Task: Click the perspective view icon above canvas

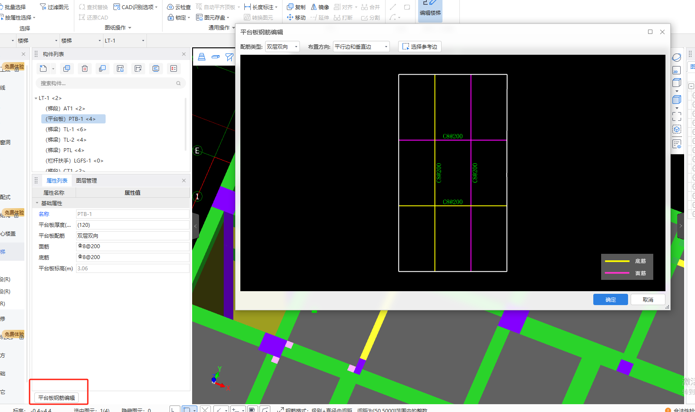Action: coord(202,57)
